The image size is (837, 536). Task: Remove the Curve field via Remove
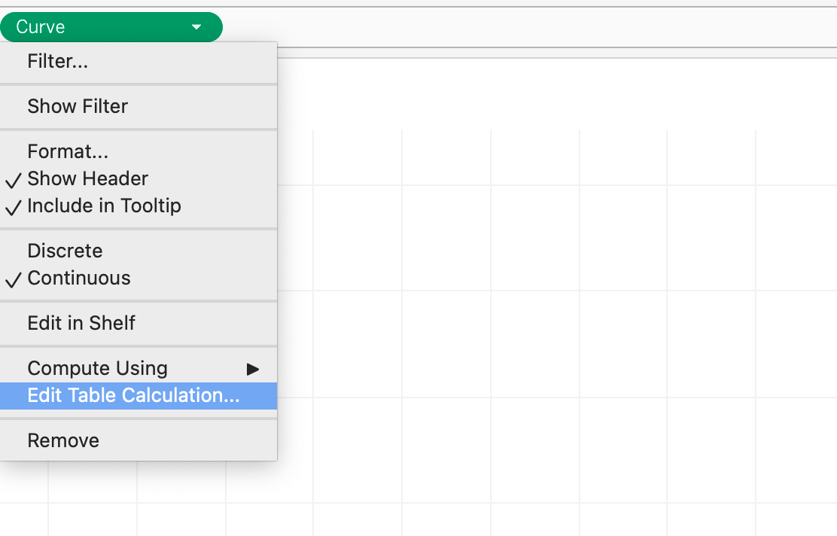pos(63,440)
